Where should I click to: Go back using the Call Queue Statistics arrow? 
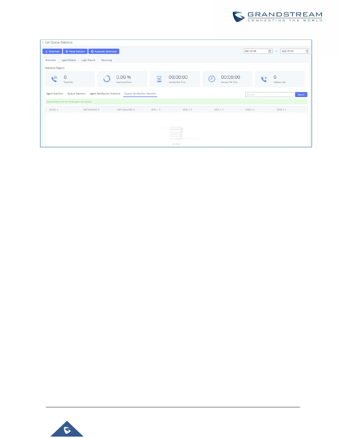pos(43,42)
